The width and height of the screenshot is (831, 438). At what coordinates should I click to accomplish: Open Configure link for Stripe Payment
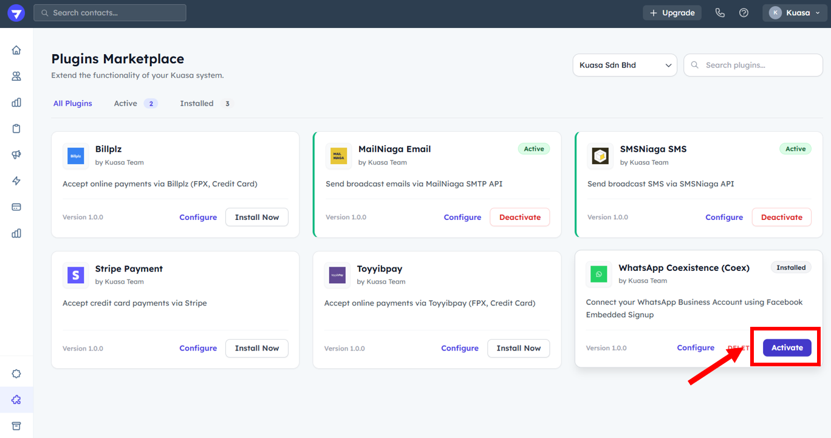click(198, 348)
